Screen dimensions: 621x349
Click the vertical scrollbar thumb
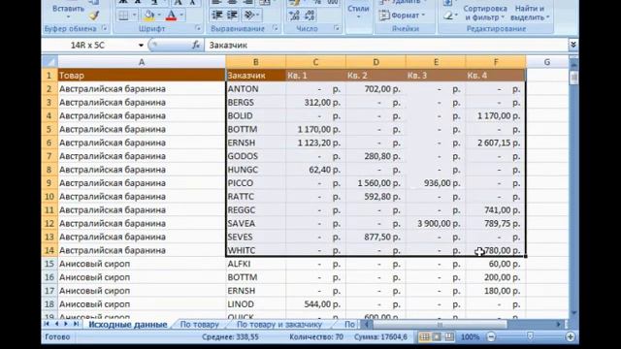(x=573, y=77)
